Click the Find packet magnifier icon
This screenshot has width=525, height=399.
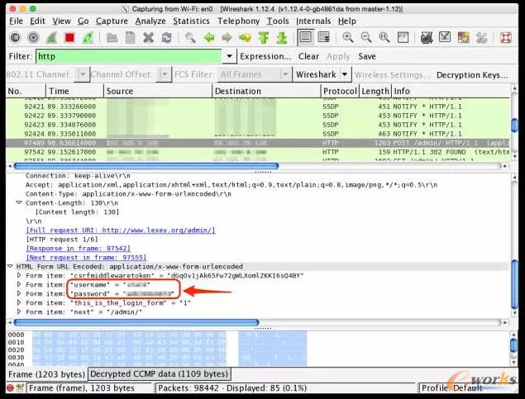point(191,38)
